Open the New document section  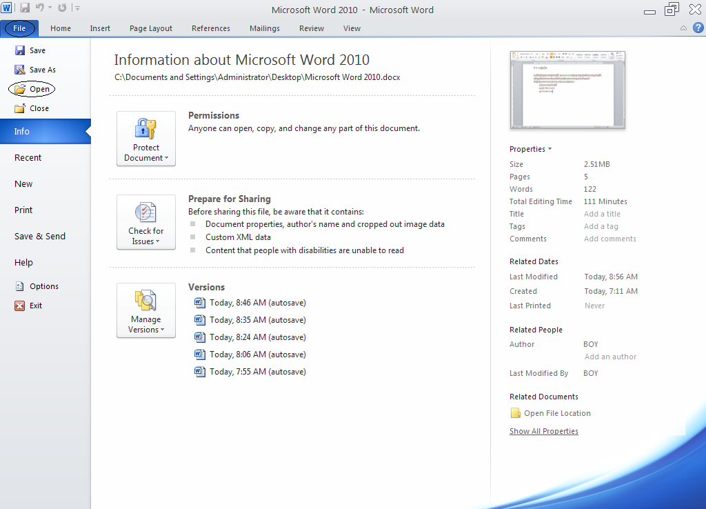tap(23, 183)
